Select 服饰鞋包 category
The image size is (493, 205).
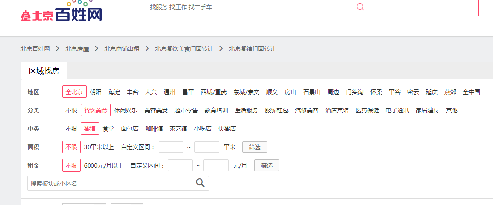(x=277, y=110)
